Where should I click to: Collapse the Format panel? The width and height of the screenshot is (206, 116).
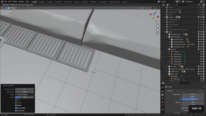tap(167, 91)
